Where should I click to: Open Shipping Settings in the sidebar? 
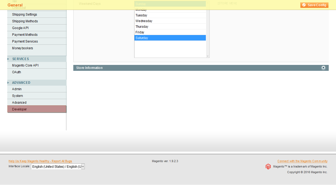[37, 15]
